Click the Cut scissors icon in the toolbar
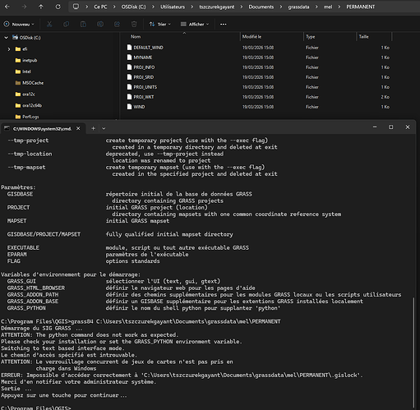The width and height of the screenshot is (420, 410). (x=49, y=25)
